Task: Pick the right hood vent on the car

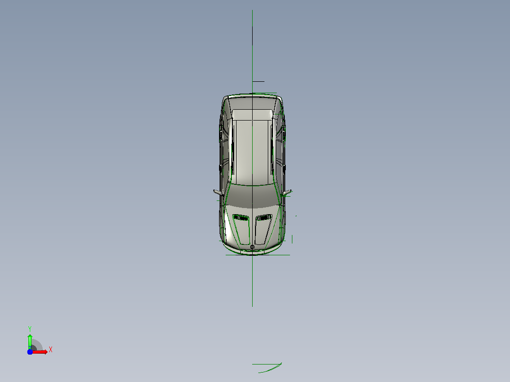Action: click(x=264, y=217)
